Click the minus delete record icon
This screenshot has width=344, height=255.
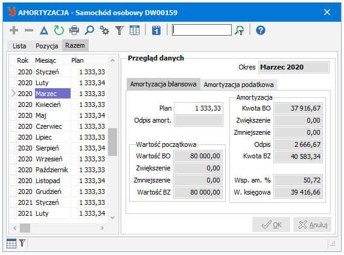click(29, 30)
